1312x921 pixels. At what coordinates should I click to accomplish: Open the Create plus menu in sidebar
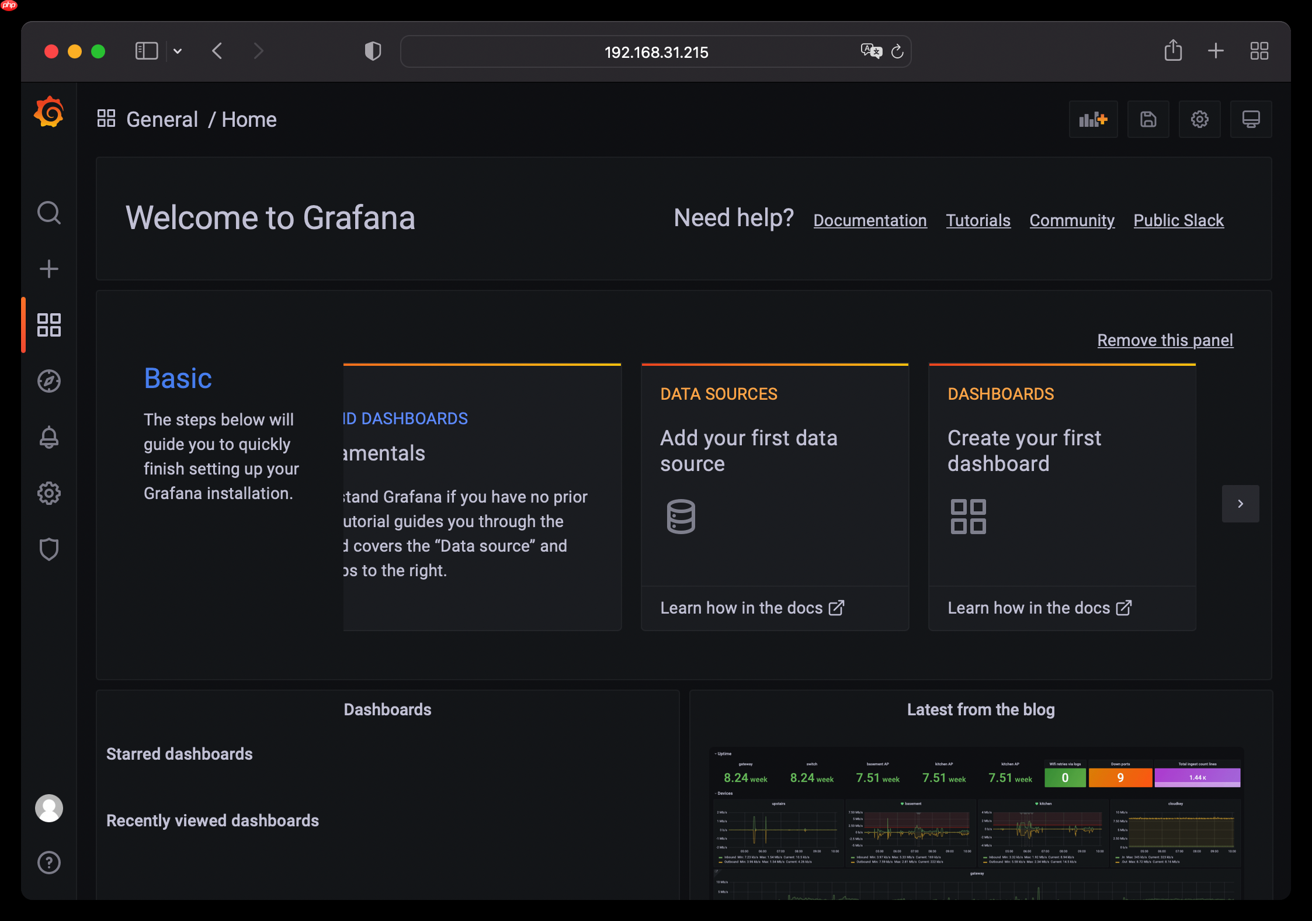(x=49, y=269)
